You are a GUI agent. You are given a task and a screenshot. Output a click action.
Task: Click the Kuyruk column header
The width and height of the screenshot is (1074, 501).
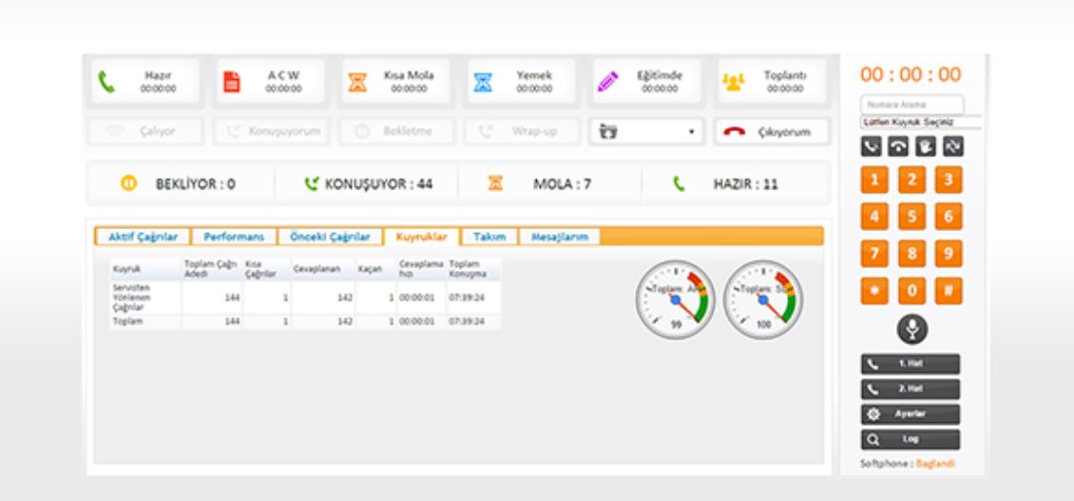click(x=145, y=269)
